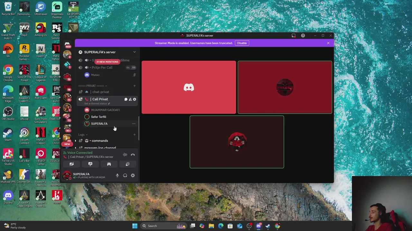This screenshot has width=412, height=231.
Task: Open more options dots beside SUPERALFA
Action: [x=134, y=124]
